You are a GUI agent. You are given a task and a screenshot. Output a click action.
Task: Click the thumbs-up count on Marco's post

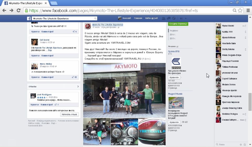coord(74,77)
